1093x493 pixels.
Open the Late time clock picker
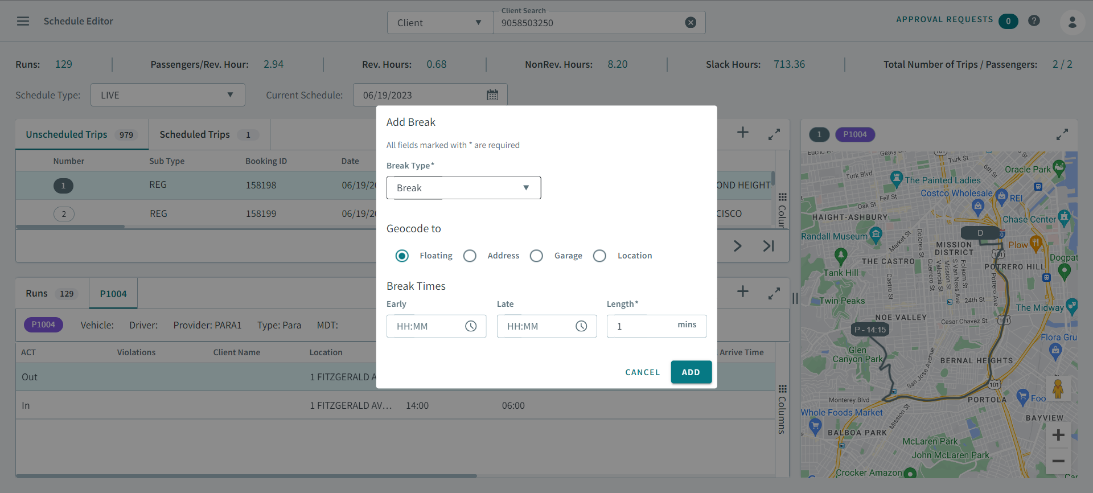tap(581, 326)
